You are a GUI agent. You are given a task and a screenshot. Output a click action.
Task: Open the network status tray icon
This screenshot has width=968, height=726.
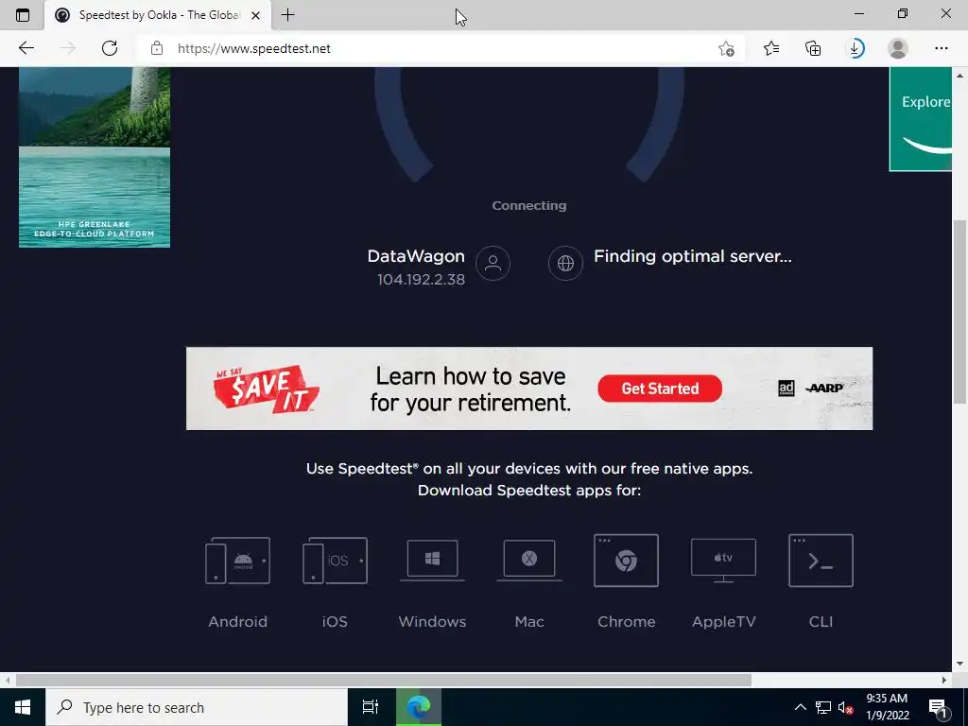(823, 707)
